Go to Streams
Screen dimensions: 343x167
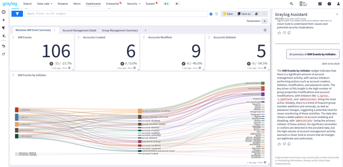[63, 4]
